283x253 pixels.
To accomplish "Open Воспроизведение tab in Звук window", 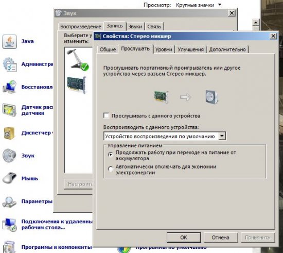I will tap(81, 27).
